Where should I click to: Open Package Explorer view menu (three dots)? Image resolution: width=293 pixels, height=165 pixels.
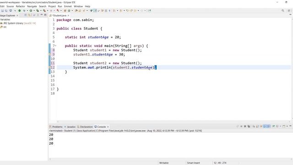click(x=38, y=15)
